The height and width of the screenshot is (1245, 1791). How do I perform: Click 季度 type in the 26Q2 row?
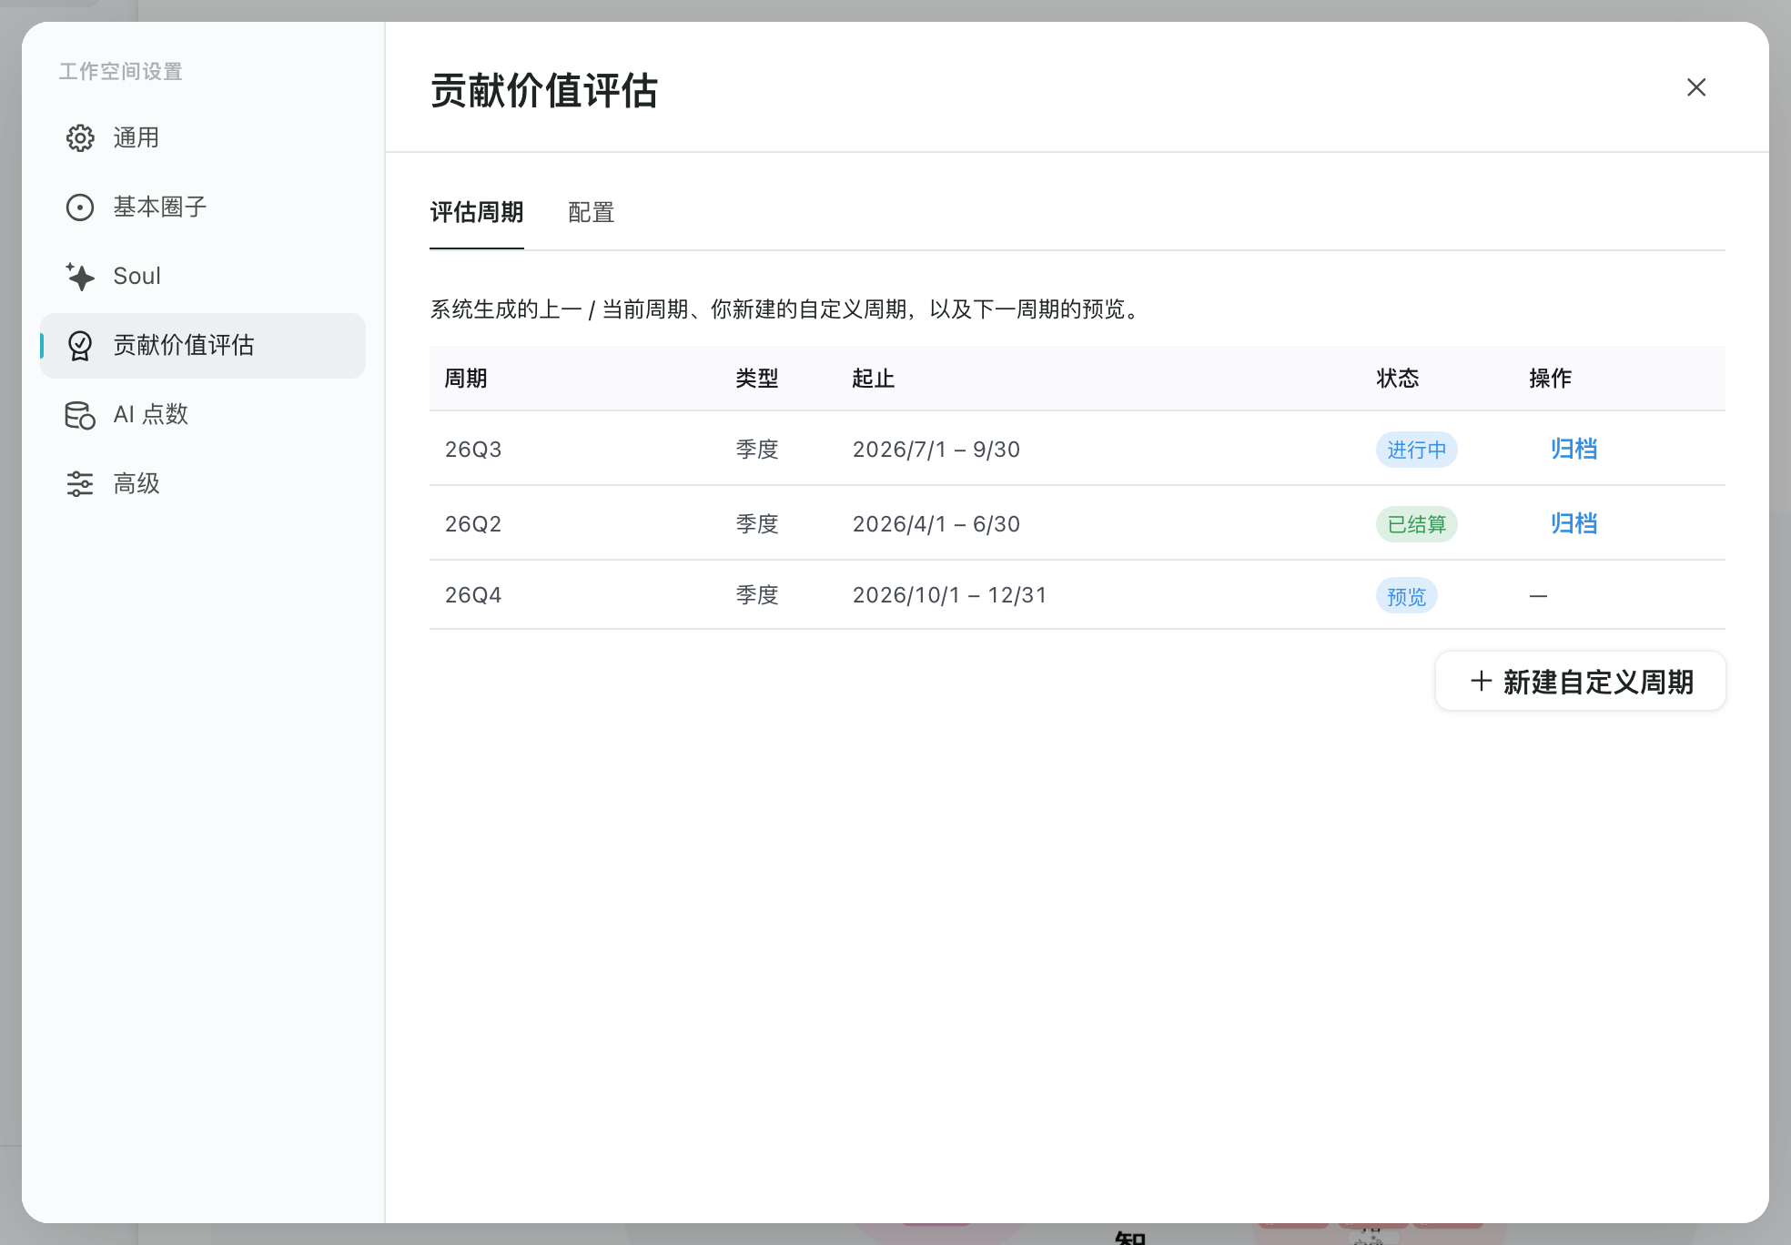tap(757, 524)
